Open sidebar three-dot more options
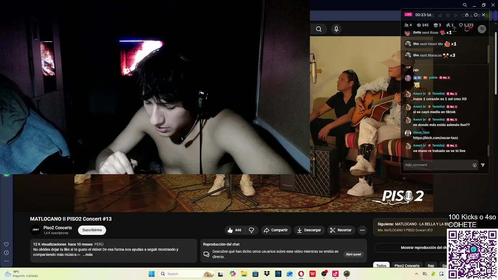Screen dimensions: 498x280 click(6, 261)
